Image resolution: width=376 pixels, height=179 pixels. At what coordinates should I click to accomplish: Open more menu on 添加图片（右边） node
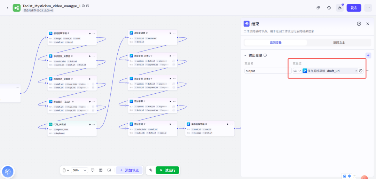94,101
